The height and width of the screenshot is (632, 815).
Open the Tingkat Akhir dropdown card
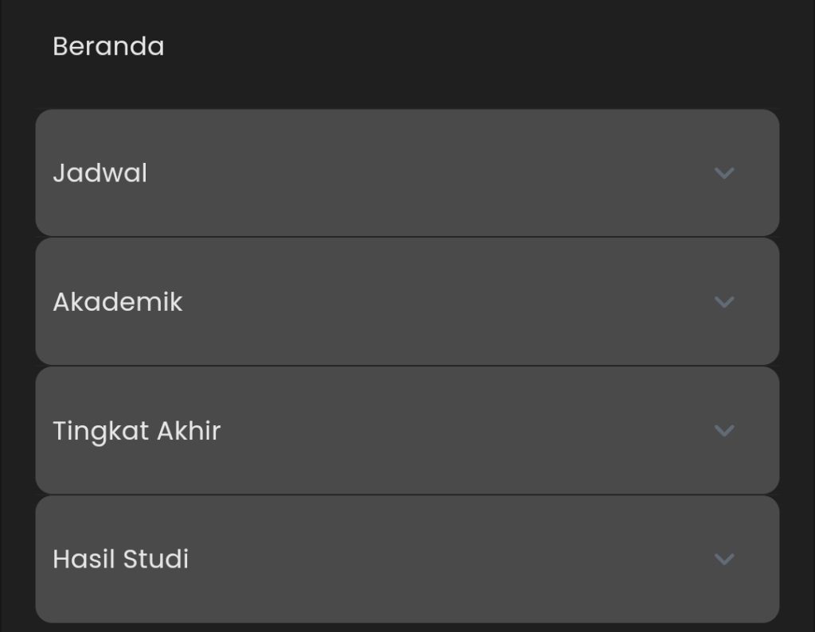pos(407,431)
